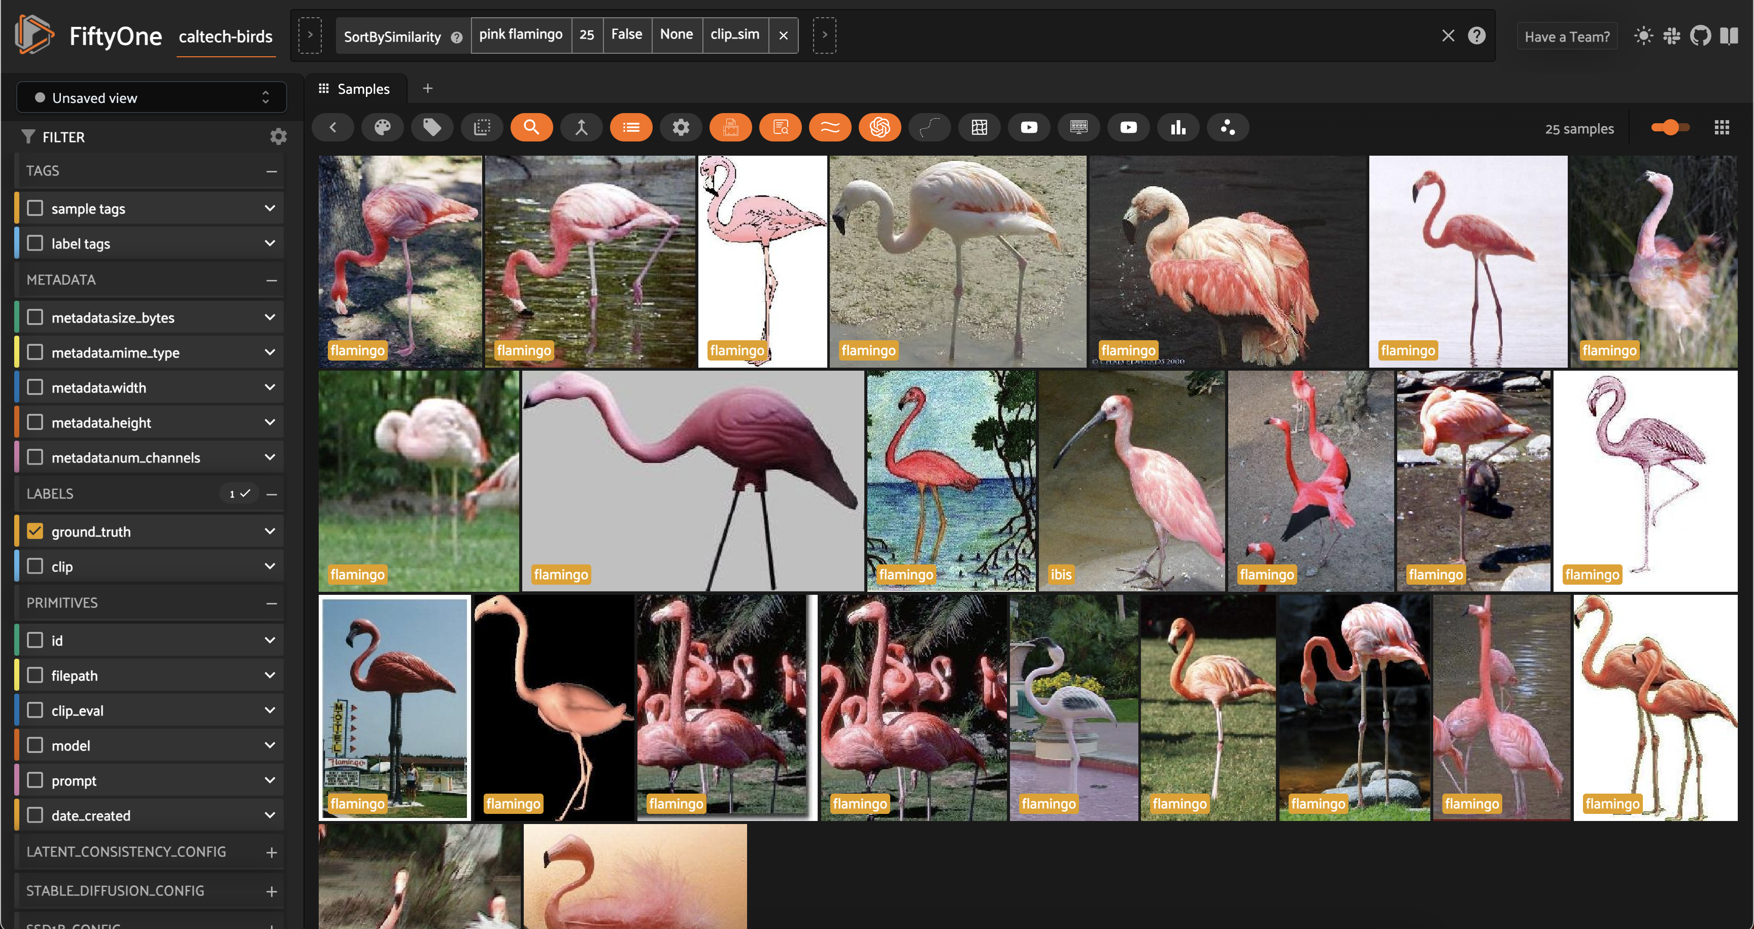Enable the clip label checkbox
The width and height of the screenshot is (1754, 929).
coord(35,566)
